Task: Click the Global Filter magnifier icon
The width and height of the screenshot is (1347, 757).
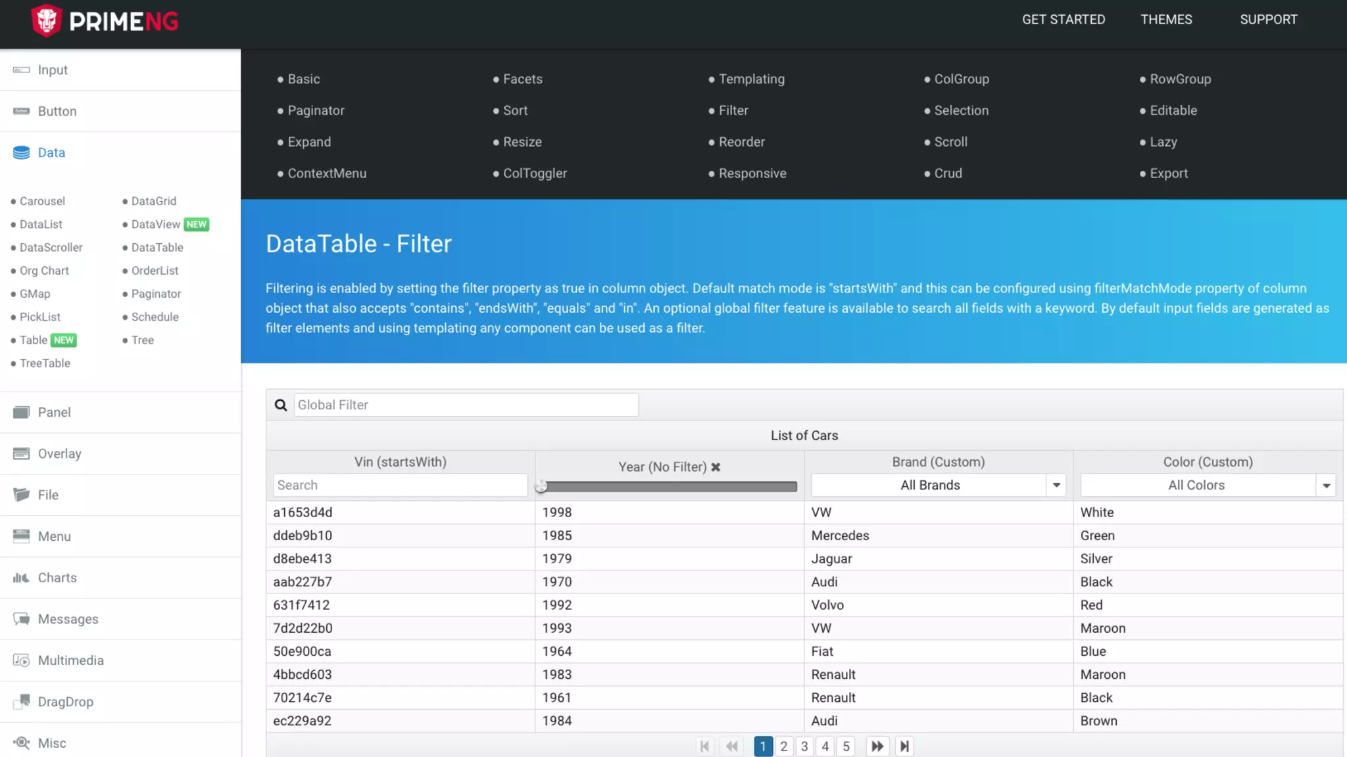Action: tap(281, 405)
